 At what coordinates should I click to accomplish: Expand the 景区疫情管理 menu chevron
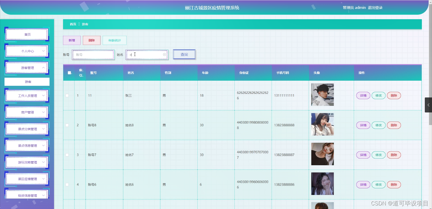pos(43,179)
